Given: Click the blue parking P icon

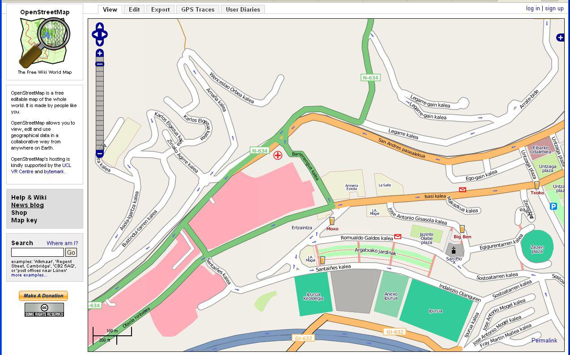Looking at the screenshot, I should (x=553, y=206).
